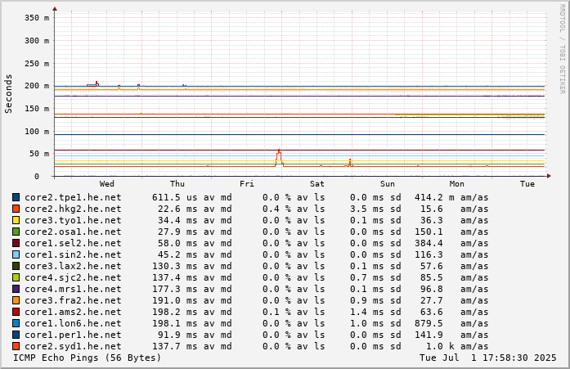The image size is (570, 369).
Task: Click the yellow swatch for core3.tyo1.he.net
Action: (x=16, y=220)
